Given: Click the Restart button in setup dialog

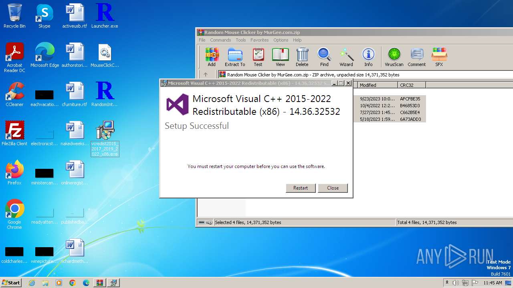Looking at the screenshot, I should (x=301, y=188).
